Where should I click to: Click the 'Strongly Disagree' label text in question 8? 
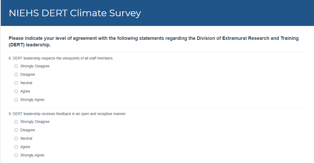click(35, 66)
